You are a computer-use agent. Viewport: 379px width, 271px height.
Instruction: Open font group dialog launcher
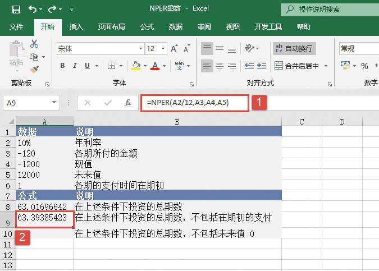coord(191,84)
